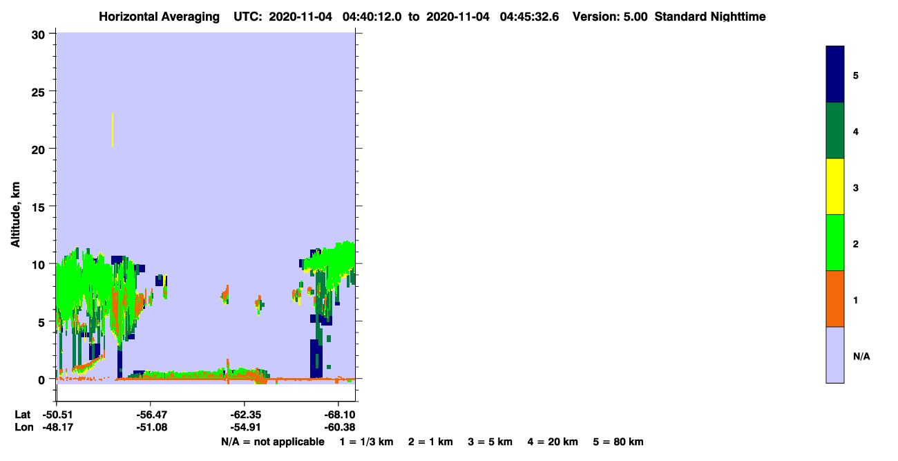Click latitude value -68.10
This screenshot has width=898, height=461.
[x=340, y=415]
